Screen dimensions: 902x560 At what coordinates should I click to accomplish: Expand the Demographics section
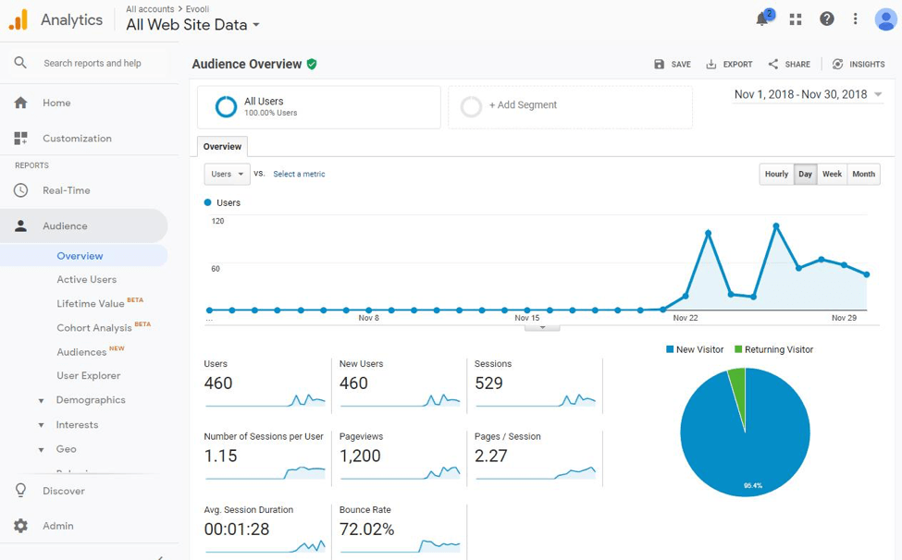[90, 400]
